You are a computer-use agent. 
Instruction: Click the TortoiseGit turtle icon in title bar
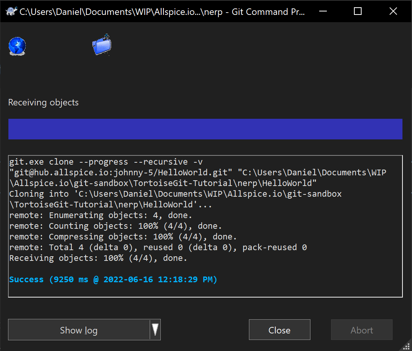(x=11, y=11)
